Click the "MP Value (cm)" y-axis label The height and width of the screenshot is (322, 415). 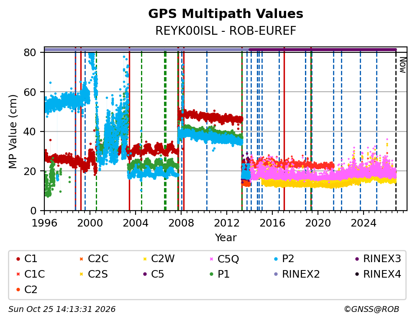click(13, 131)
